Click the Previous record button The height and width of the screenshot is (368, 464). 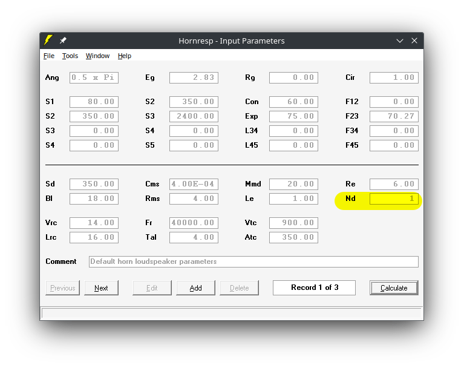[x=62, y=287]
